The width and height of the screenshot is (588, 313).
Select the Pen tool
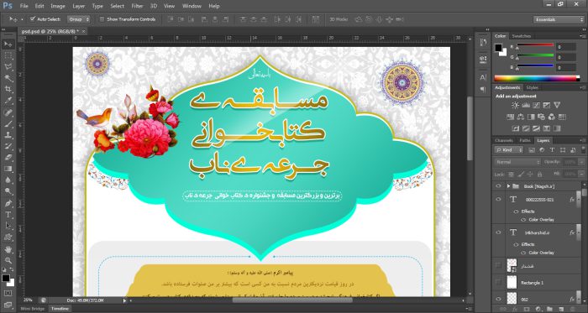coord(8,203)
